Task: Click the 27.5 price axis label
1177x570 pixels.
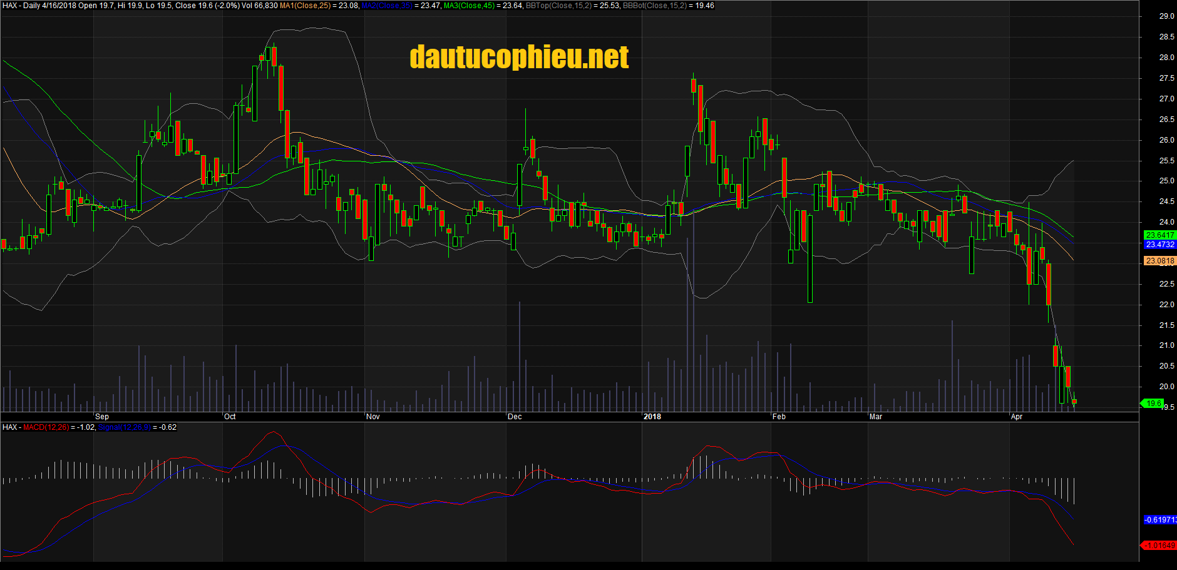Action: [x=1167, y=78]
